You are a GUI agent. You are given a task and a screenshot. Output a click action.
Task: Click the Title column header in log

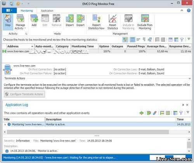tap(24, 120)
